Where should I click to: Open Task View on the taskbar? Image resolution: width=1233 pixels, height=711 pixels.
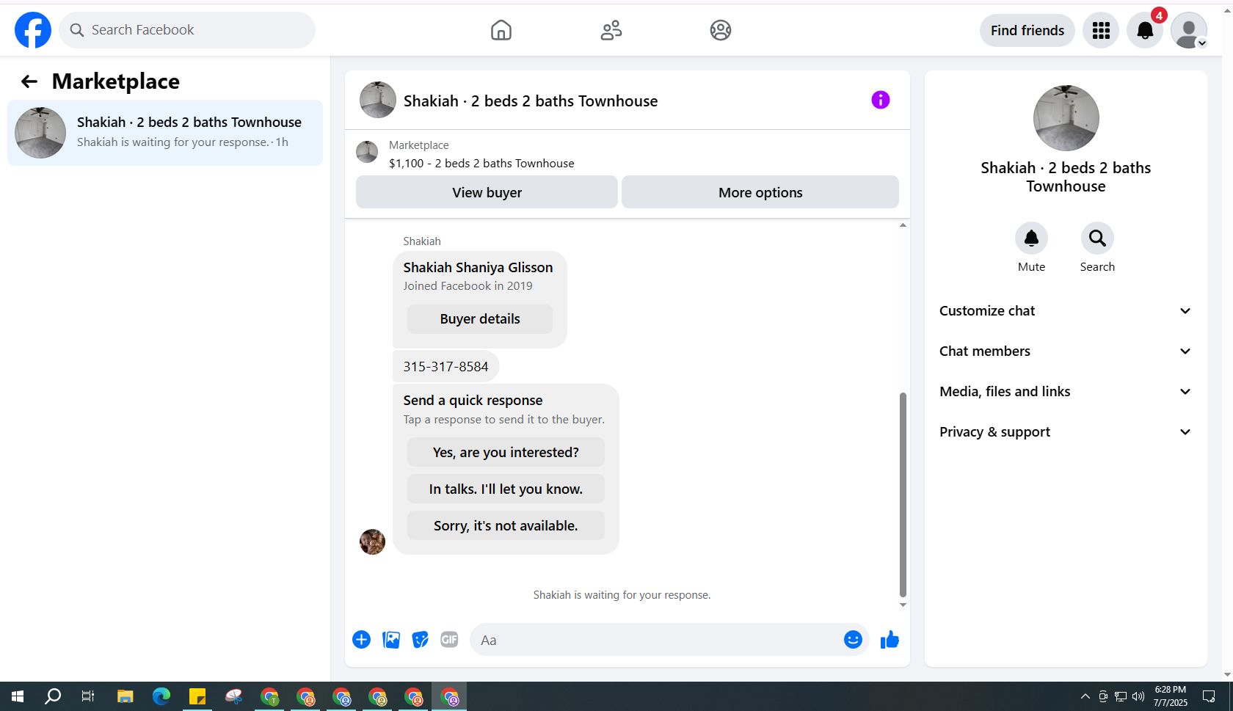88,696
